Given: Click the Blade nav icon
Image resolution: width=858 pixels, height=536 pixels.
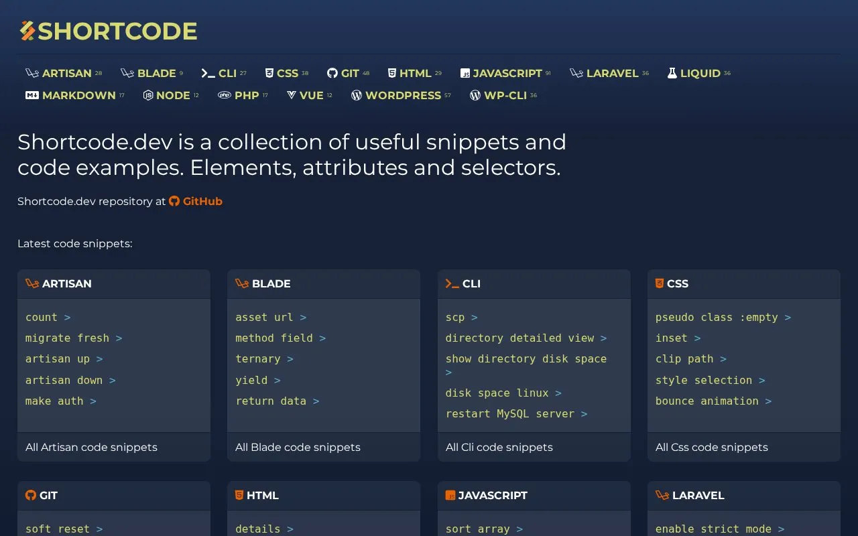Looking at the screenshot, I should click(x=127, y=73).
